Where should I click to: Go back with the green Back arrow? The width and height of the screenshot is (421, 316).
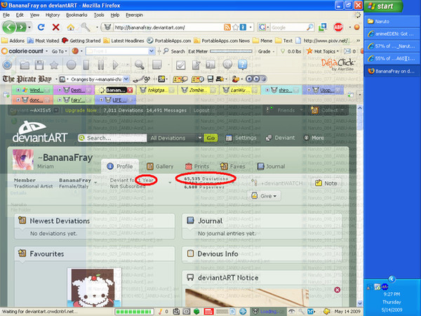[9, 27]
